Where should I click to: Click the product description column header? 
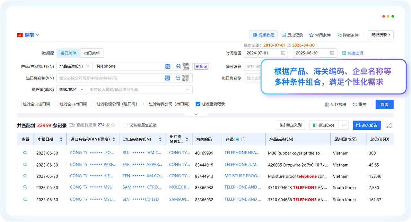pyautogui.click(x=281, y=139)
